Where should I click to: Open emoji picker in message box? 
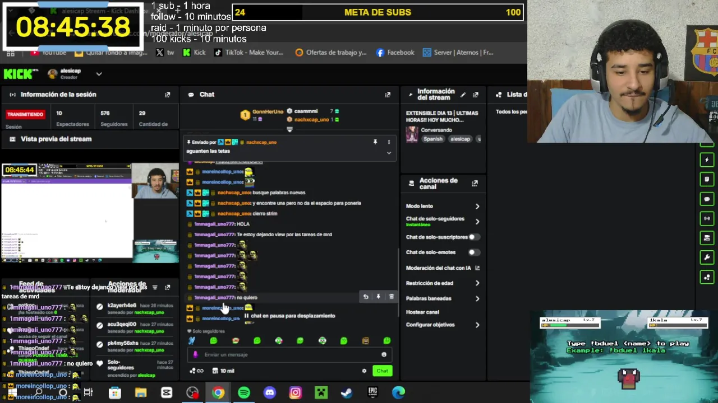(384, 354)
